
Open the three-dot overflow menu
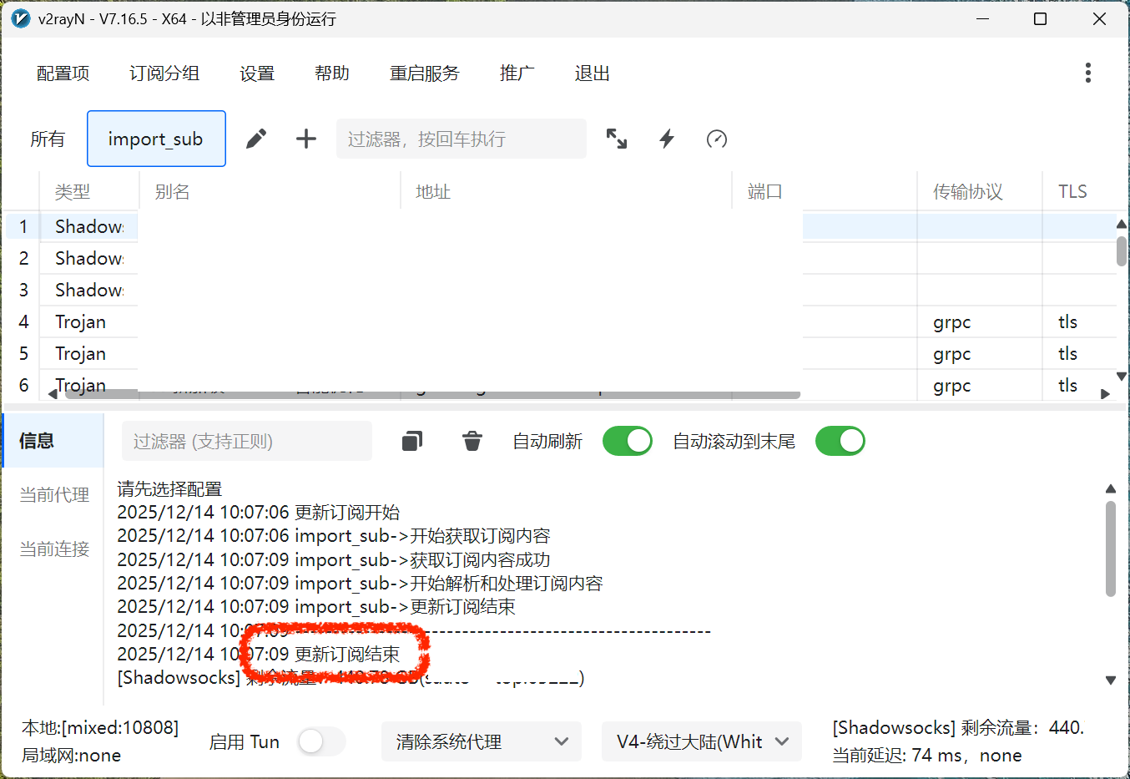[x=1087, y=73]
